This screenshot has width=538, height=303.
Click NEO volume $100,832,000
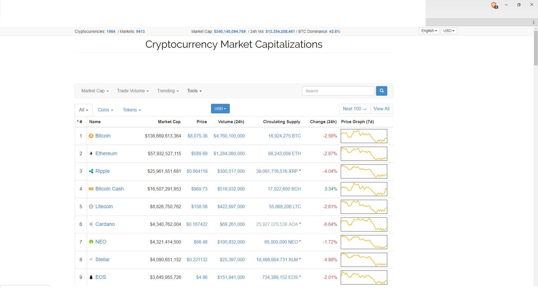pyautogui.click(x=231, y=242)
